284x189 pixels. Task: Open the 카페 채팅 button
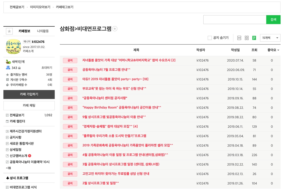[29, 105]
